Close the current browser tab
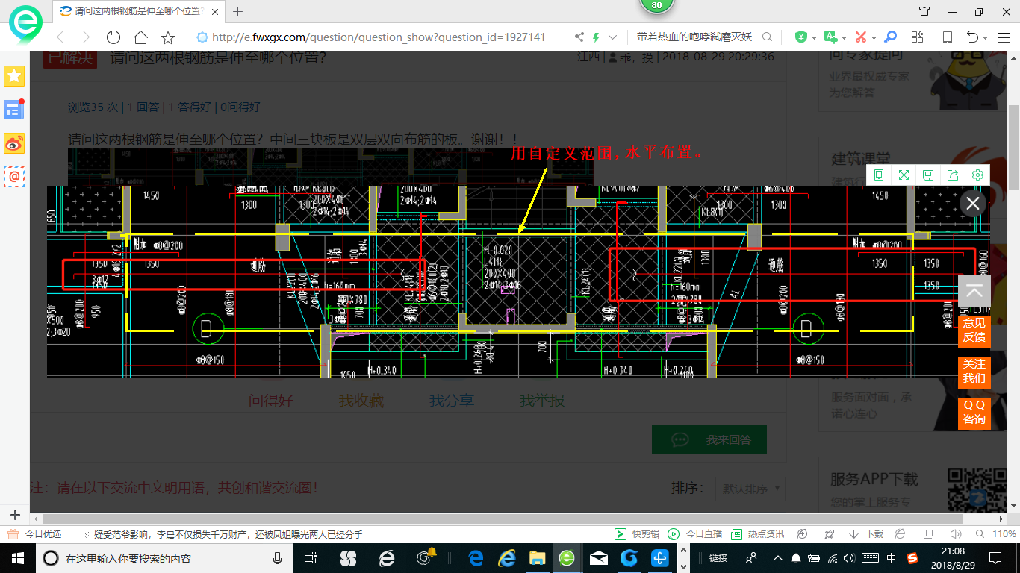The image size is (1020, 573). click(214, 11)
